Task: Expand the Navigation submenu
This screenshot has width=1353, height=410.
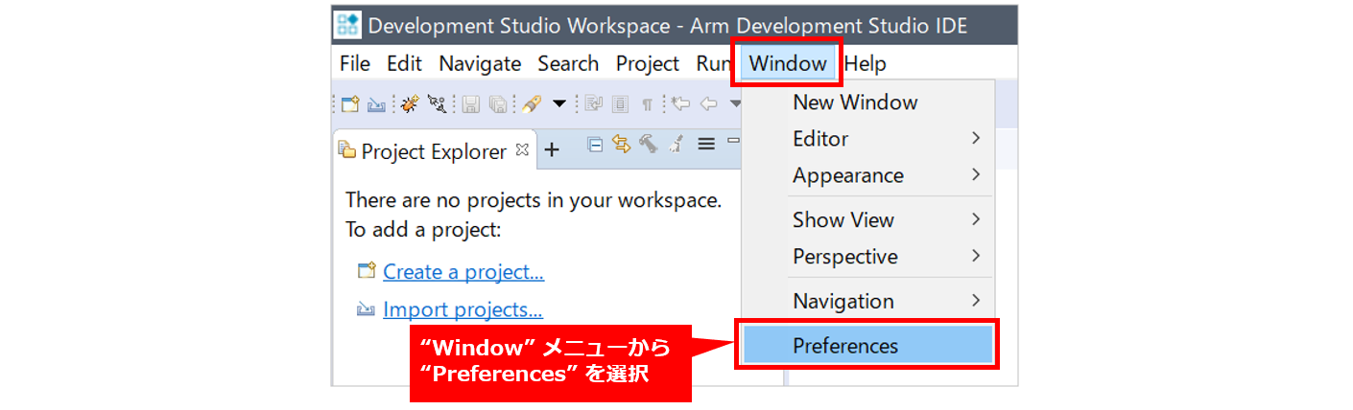Action: click(x=867, y=301)
